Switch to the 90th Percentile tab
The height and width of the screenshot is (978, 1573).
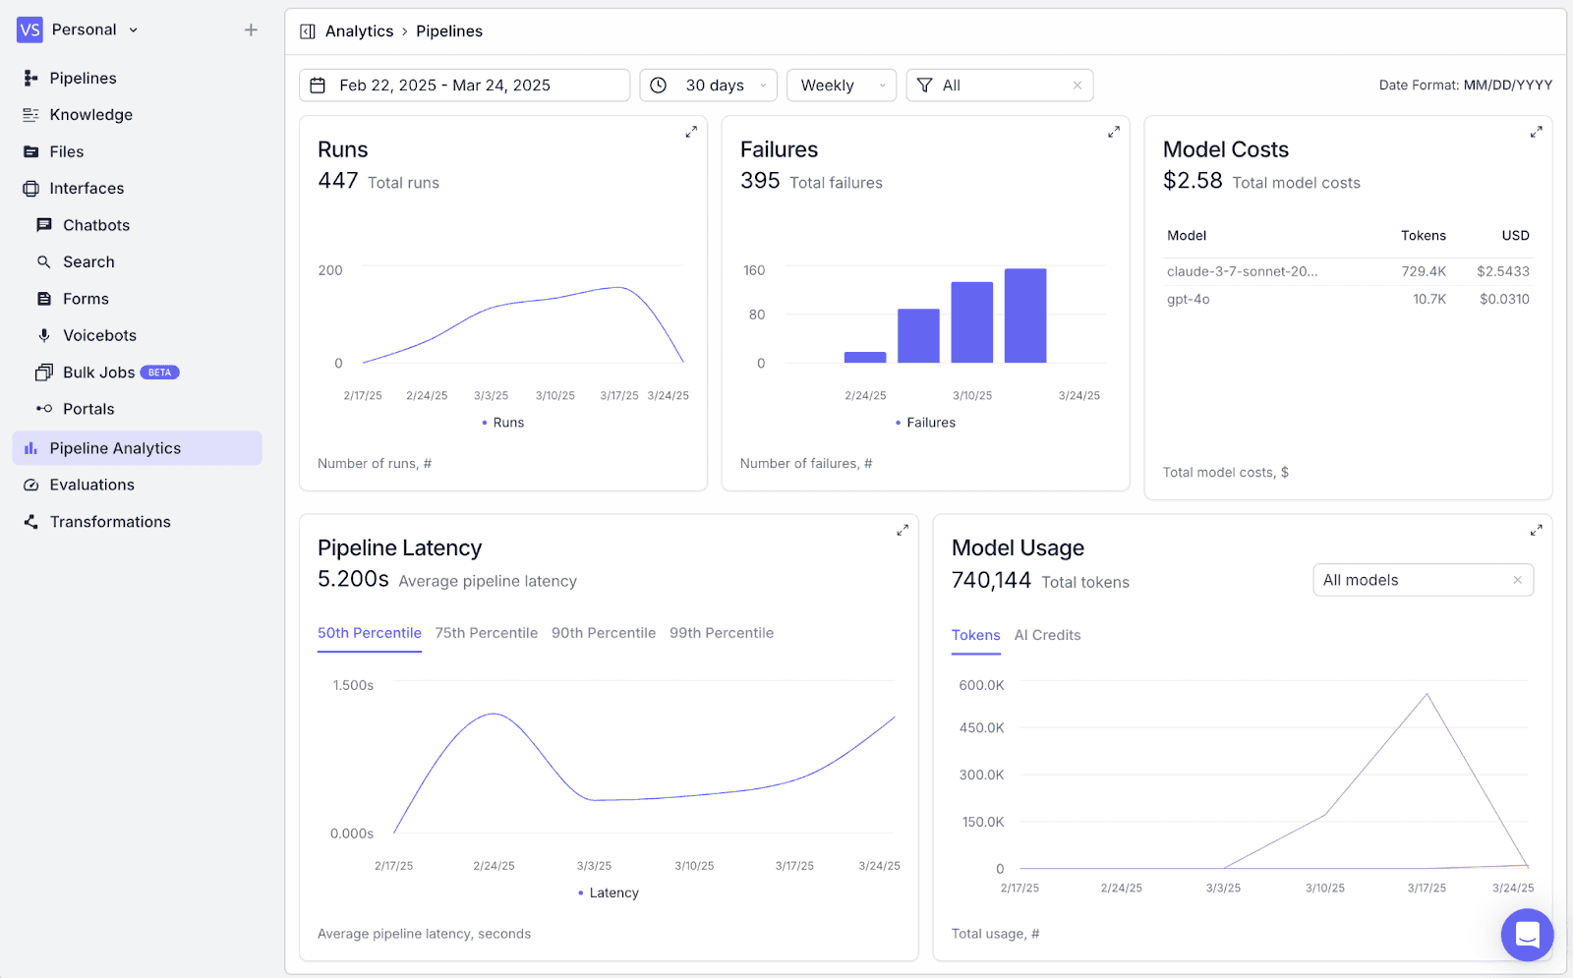604,633
